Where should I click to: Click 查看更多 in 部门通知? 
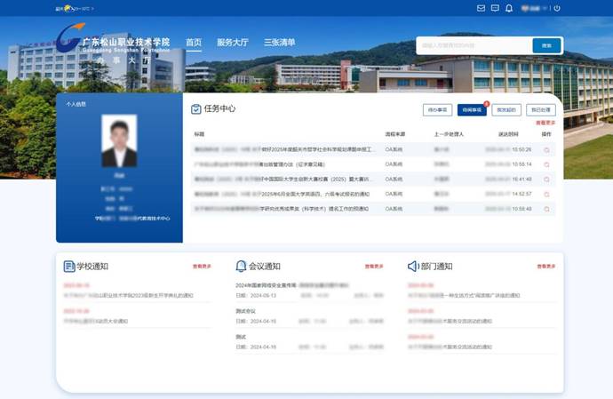coord(546,267)
